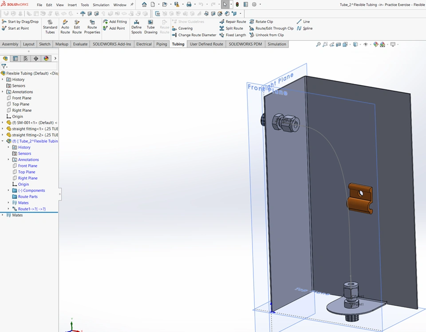Click the Auto Route tool

point(65,27)
